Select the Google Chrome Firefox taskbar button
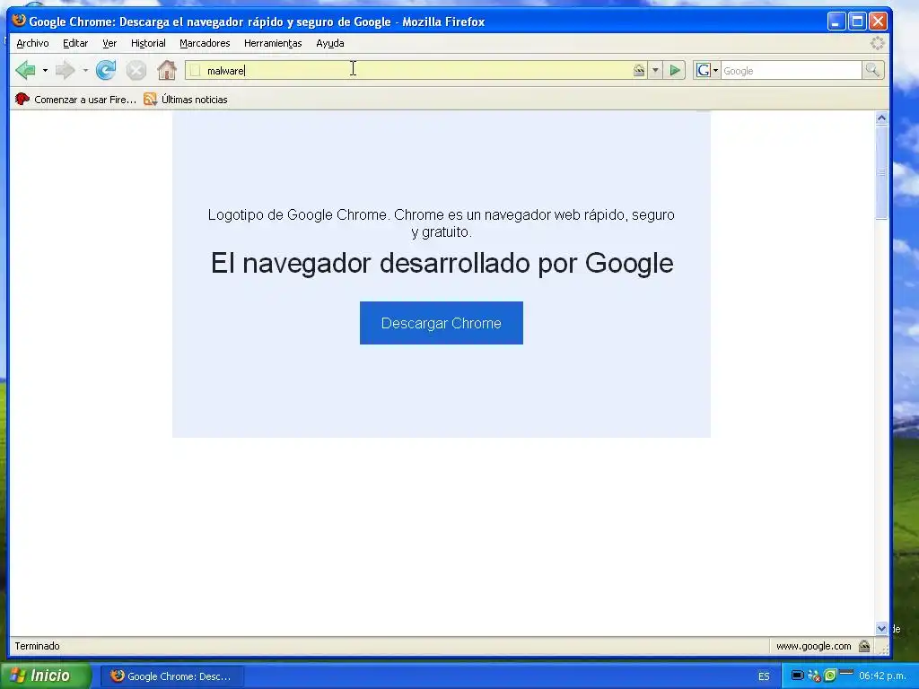The height and width of the screenshot is (689, 919). click(171, 676)
